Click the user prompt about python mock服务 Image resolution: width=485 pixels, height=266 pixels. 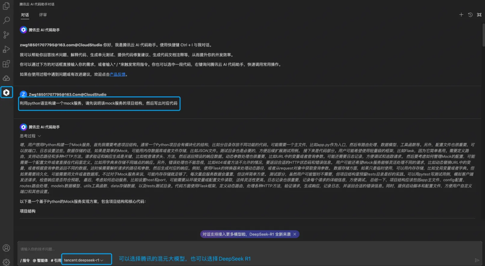(99, 103)
